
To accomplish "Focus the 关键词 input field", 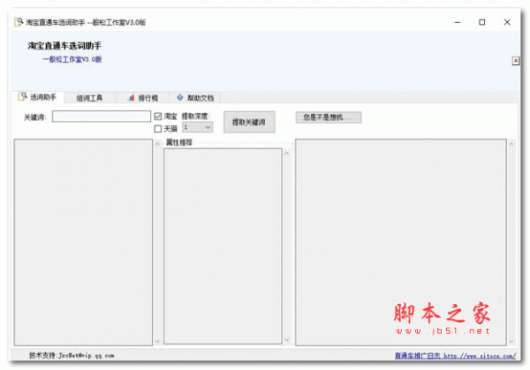I will coord(102,116).
